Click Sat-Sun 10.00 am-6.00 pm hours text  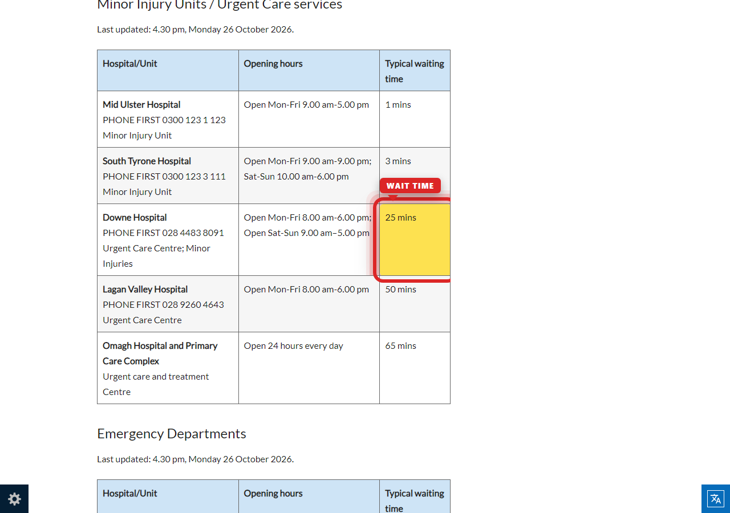coord(296,176)
